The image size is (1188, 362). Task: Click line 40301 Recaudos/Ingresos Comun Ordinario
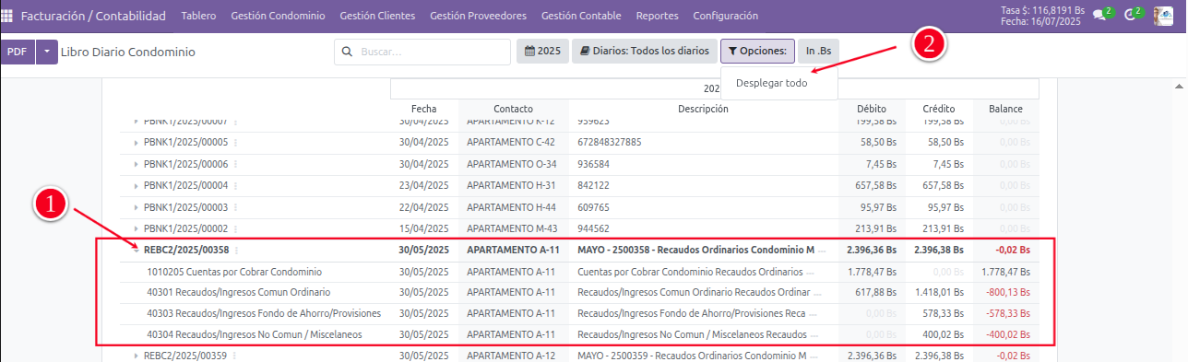coord(239,293)
